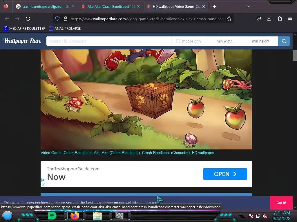
Task: Go back with the back arrow
Action: (7, 19)
